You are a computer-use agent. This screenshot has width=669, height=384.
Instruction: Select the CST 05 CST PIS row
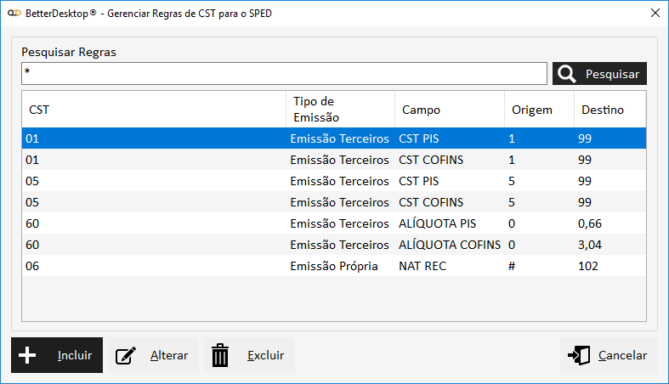pyautogui.click(x=333, y=181)
